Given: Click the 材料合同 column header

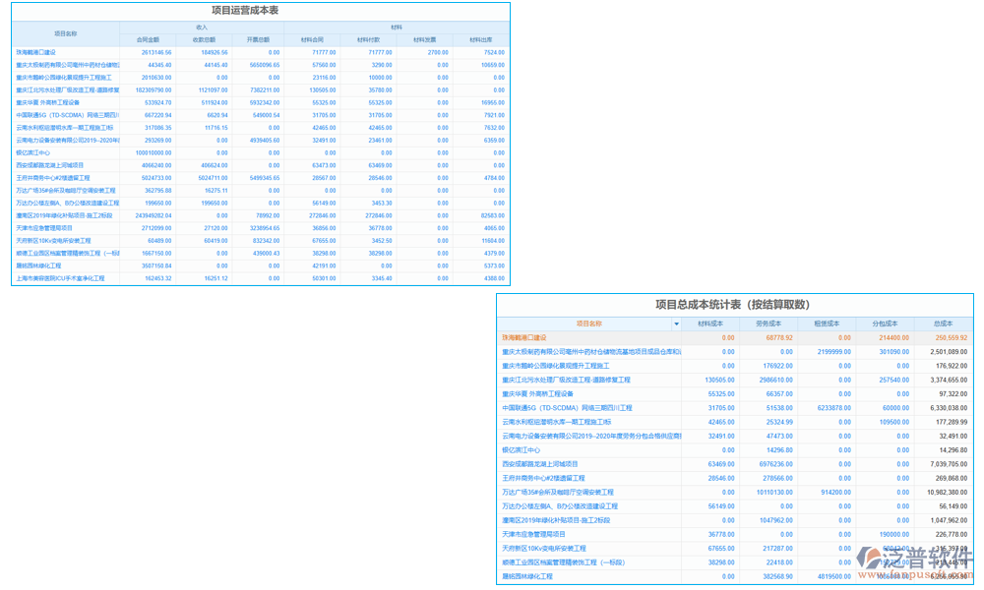Looking at the screenshot, I should click(x=312, y=40).
